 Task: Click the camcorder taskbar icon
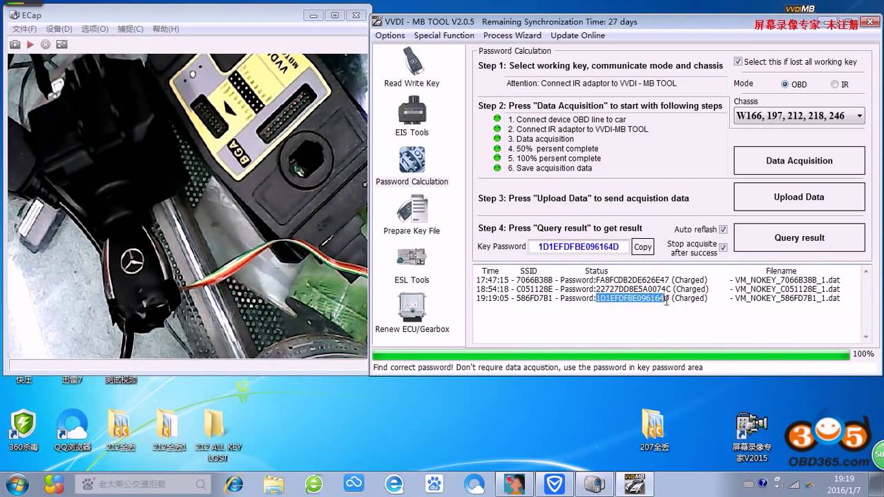(x=595, y=484)
